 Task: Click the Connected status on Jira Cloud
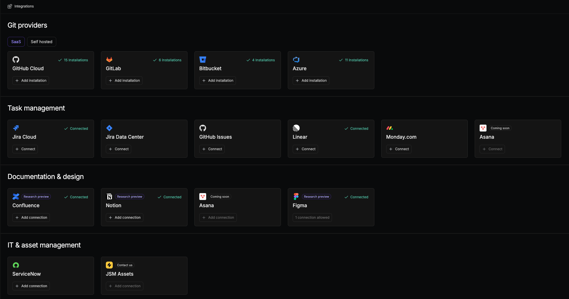76,129
